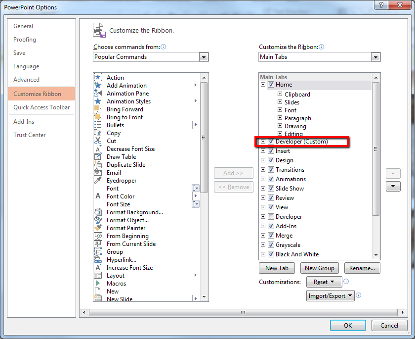Toggle the Animations checkbox
The image size is (415, 339).
pos(271,179)
